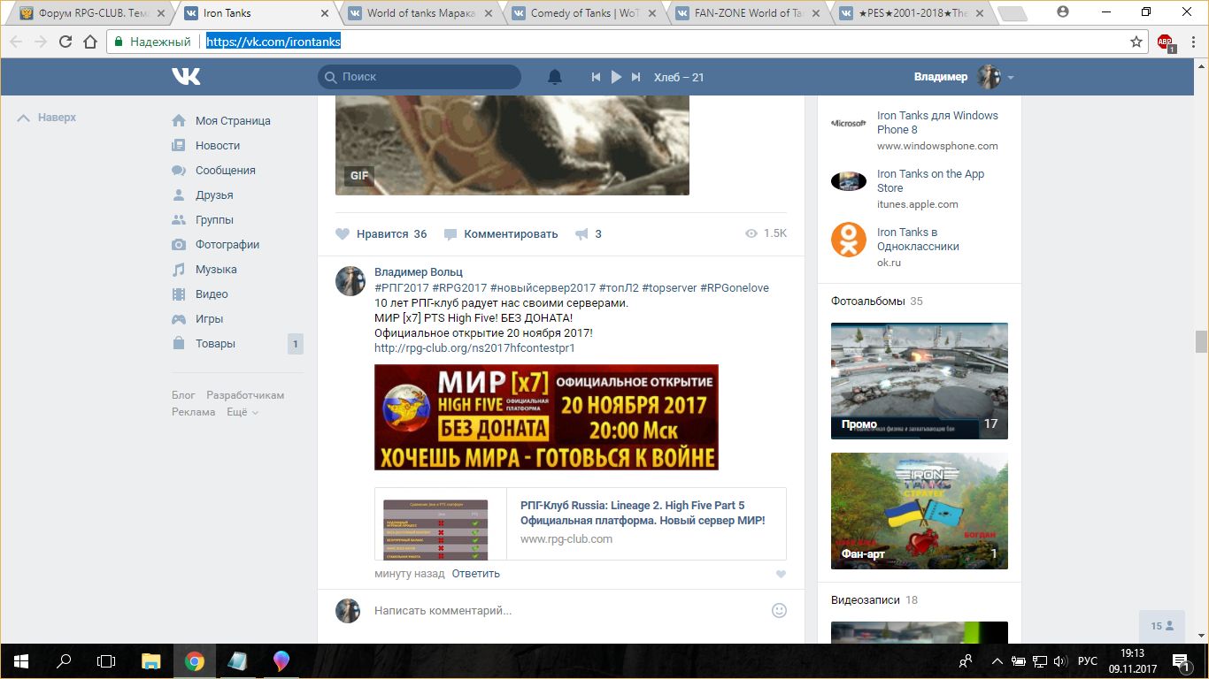Focus the Поиск search field
1209x679 pixels.
(420, 77)
